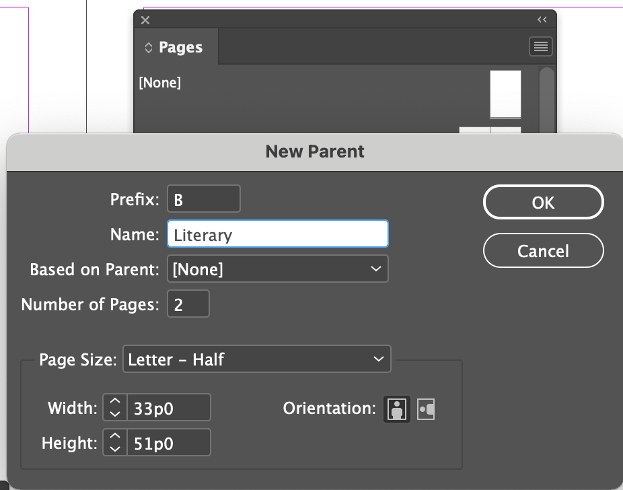
Task: Select landscape orientation icon
Action: tap(426, 409)
